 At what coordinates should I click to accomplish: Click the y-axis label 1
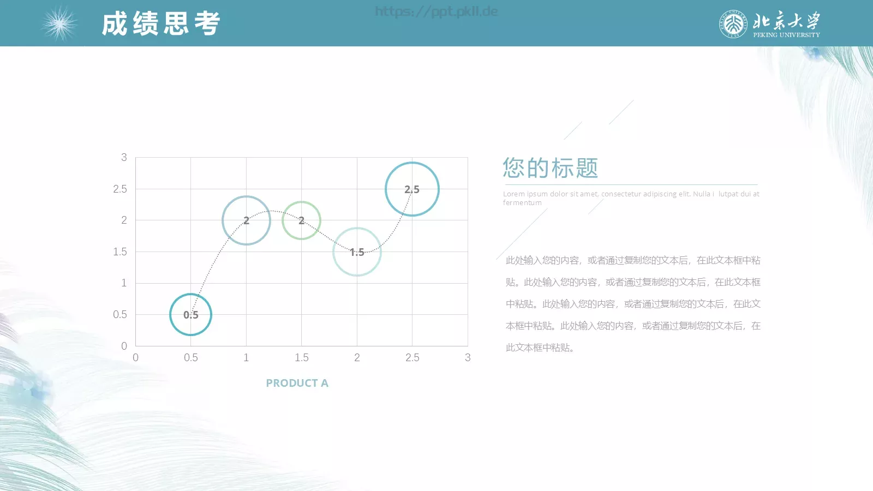click(124, 283)
